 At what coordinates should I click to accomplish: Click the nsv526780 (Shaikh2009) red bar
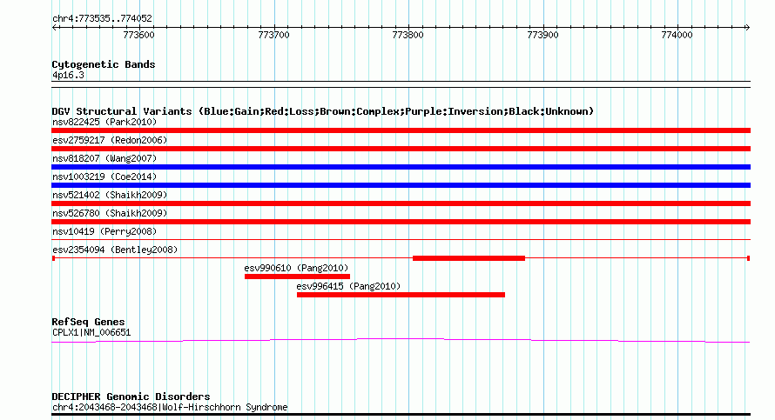click(x=401, y=222)
